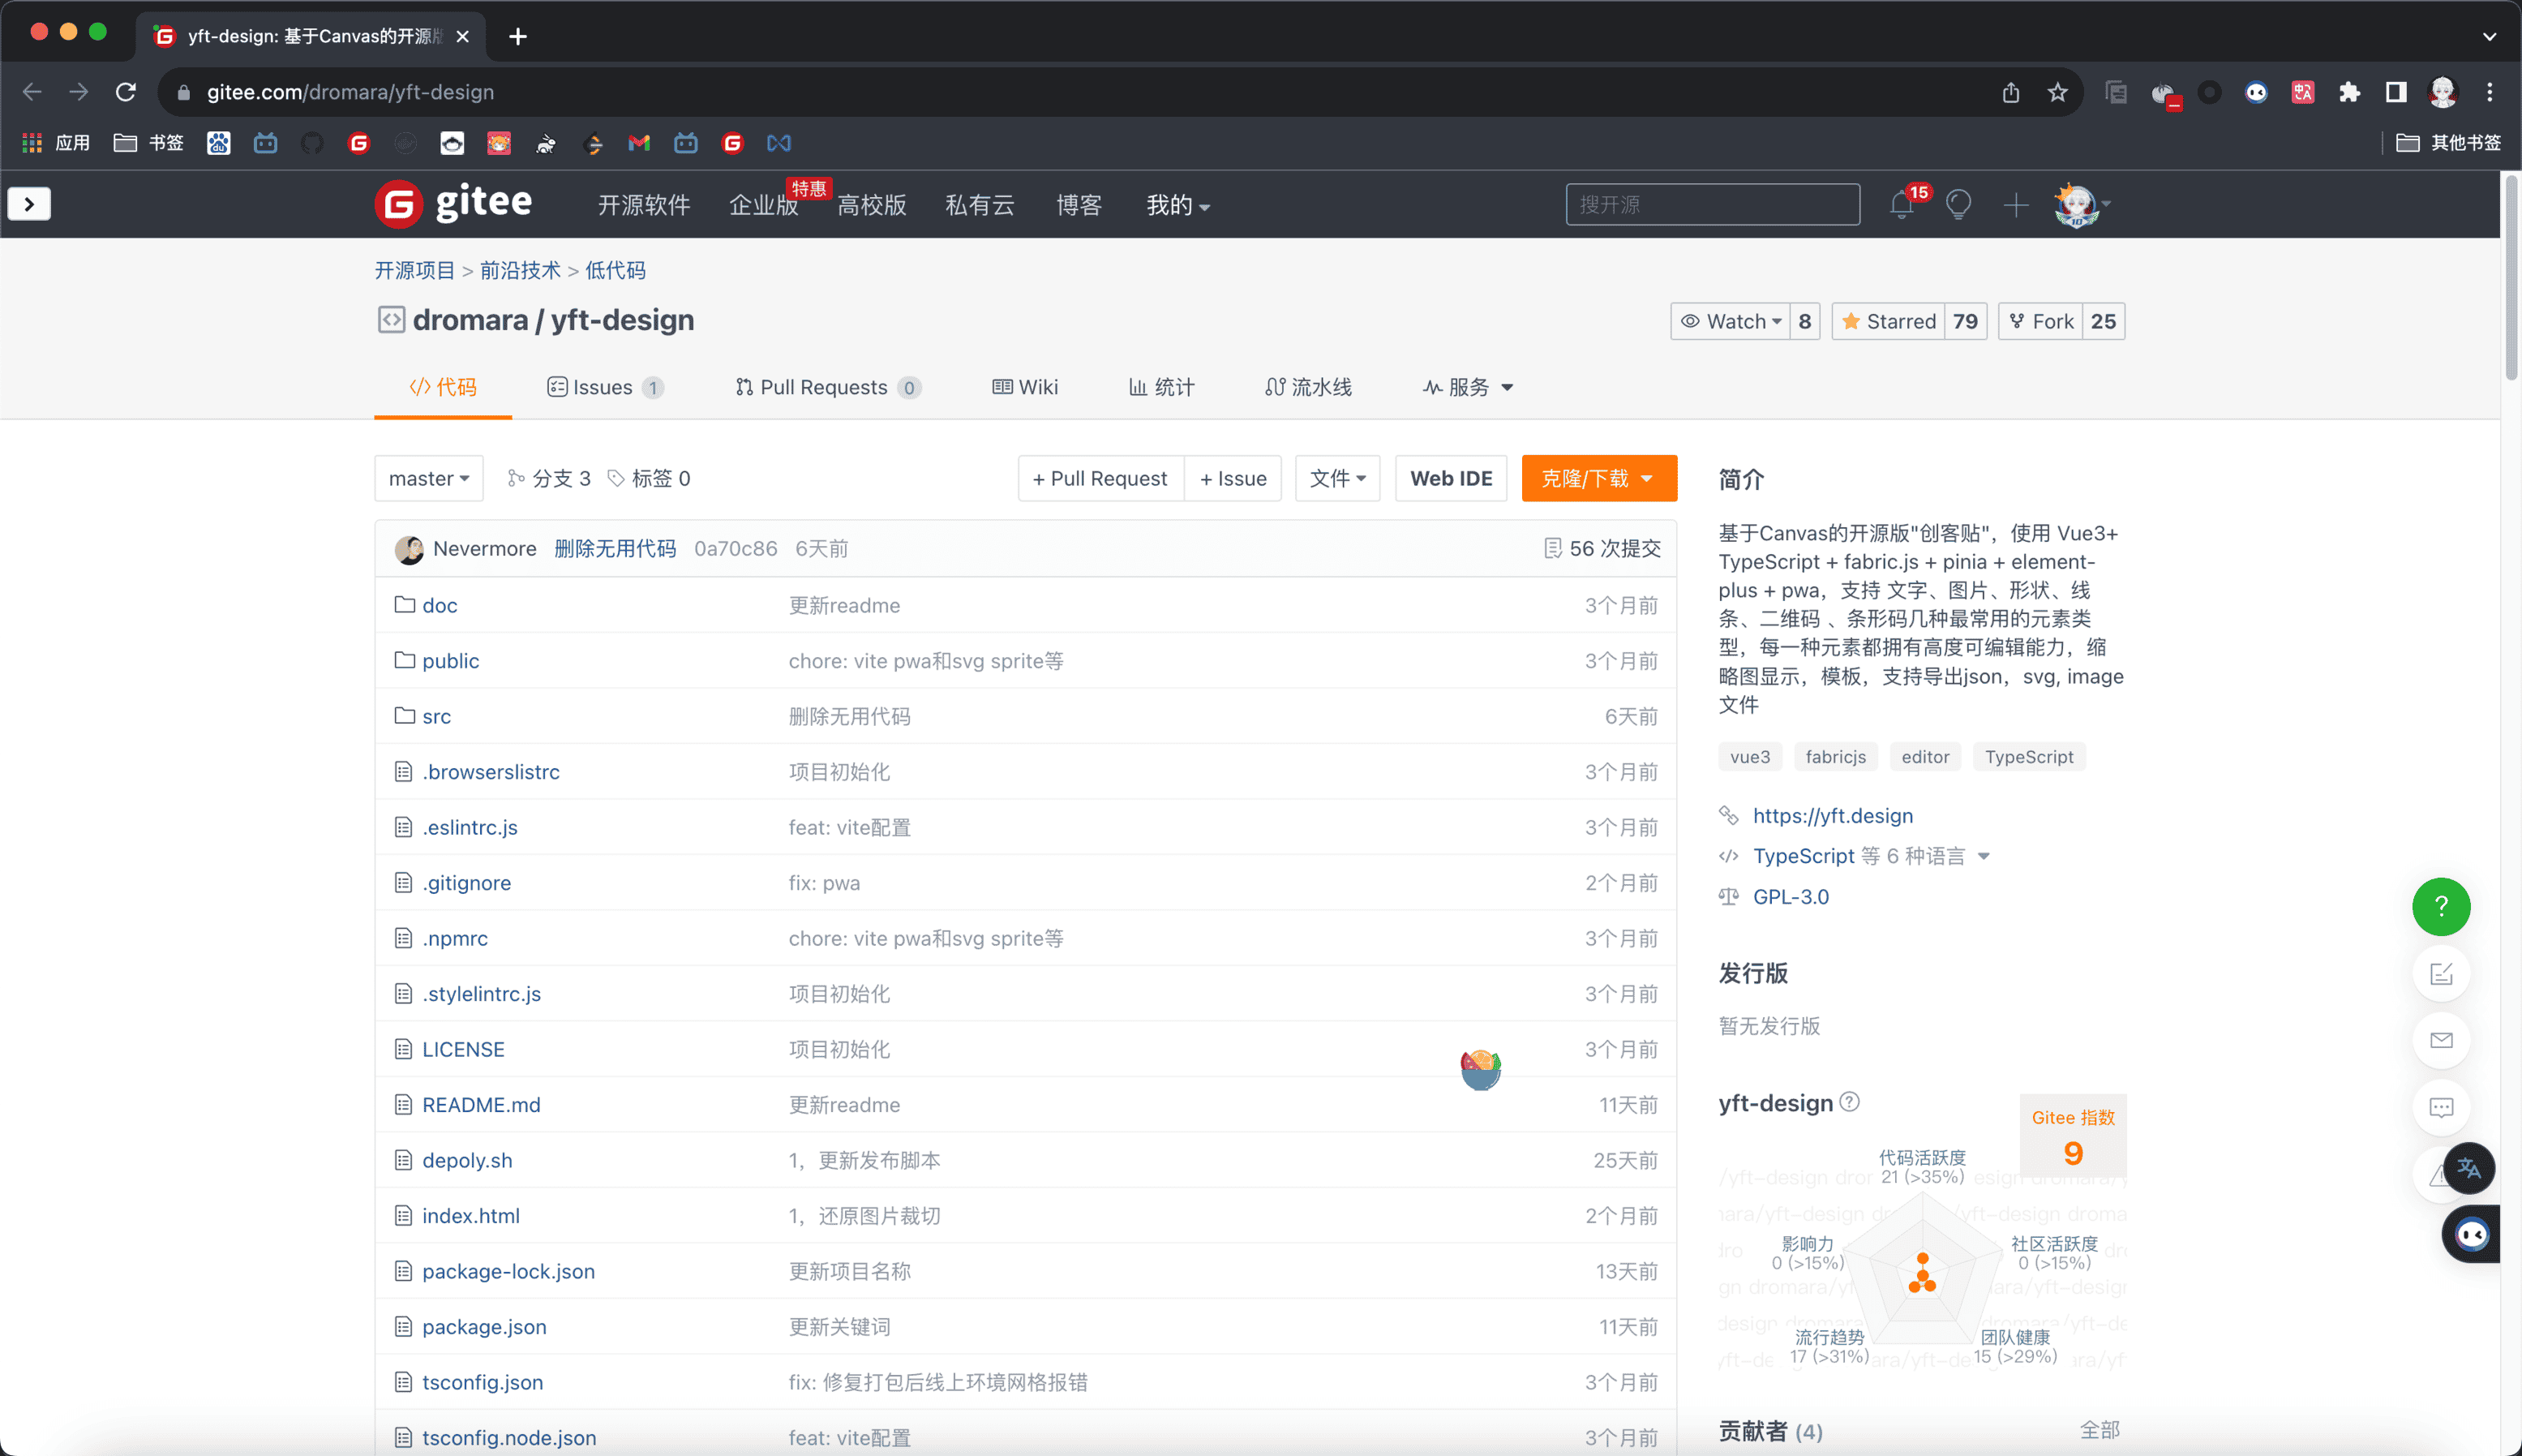Bookmark page with star icon in address bar
The height and width of the screenshot is (1456, 2522).
point(2057,92)
